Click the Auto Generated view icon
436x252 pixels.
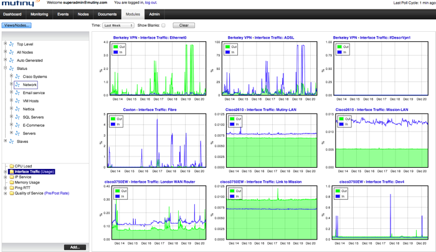click(11, 60)
